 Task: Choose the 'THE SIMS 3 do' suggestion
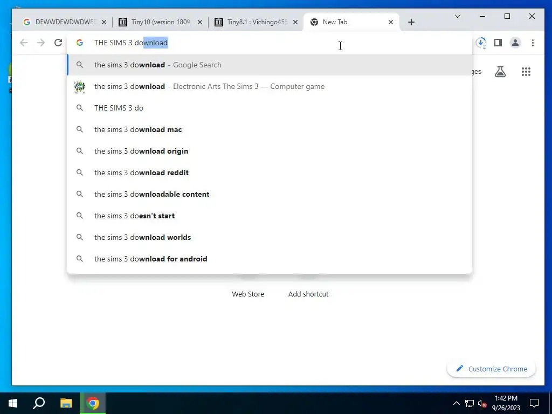[x=270, y=108]
